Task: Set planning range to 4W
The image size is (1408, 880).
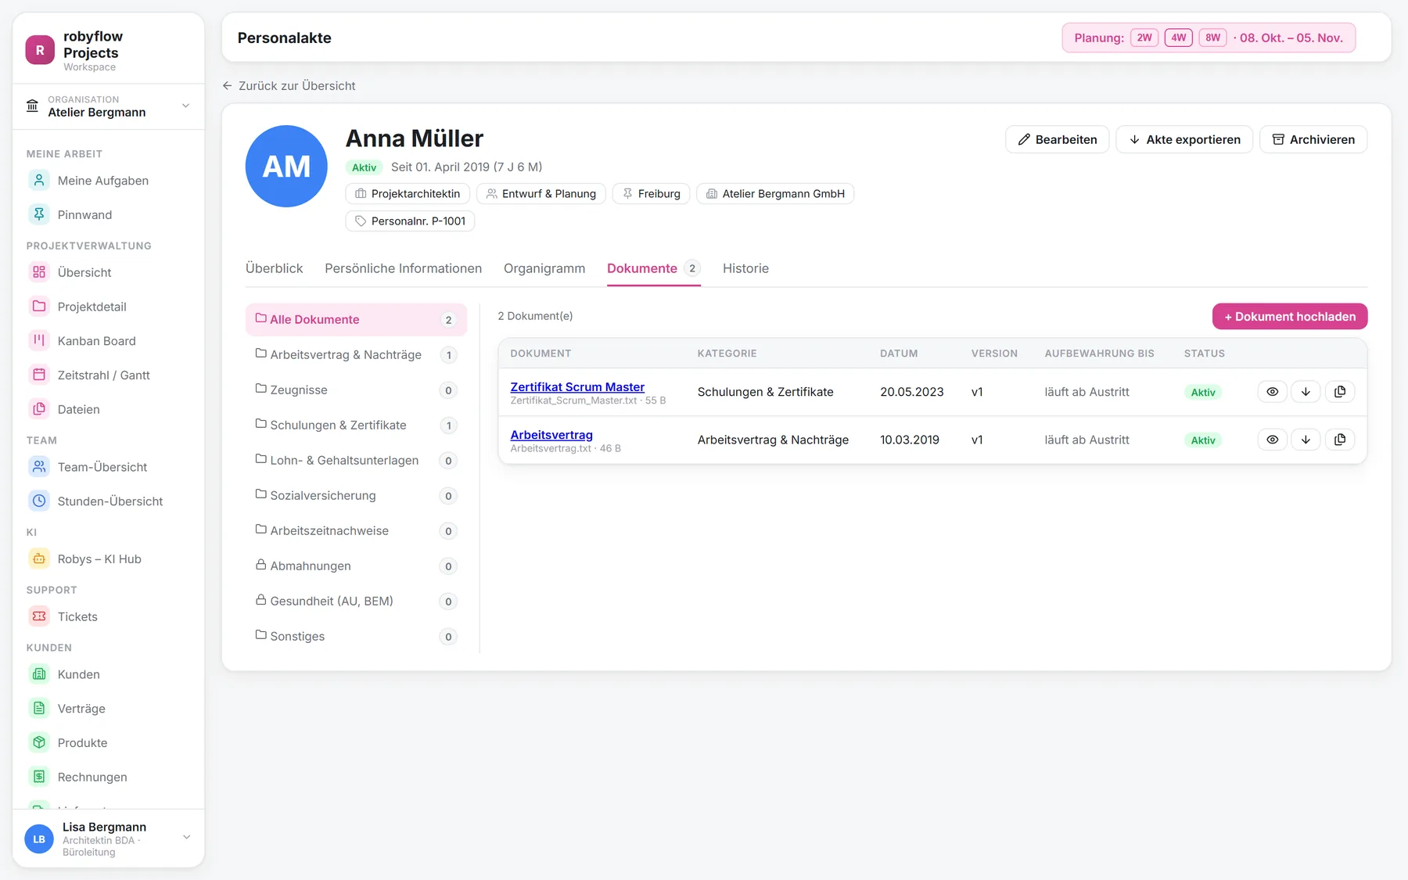Action: pos(1179,38)
